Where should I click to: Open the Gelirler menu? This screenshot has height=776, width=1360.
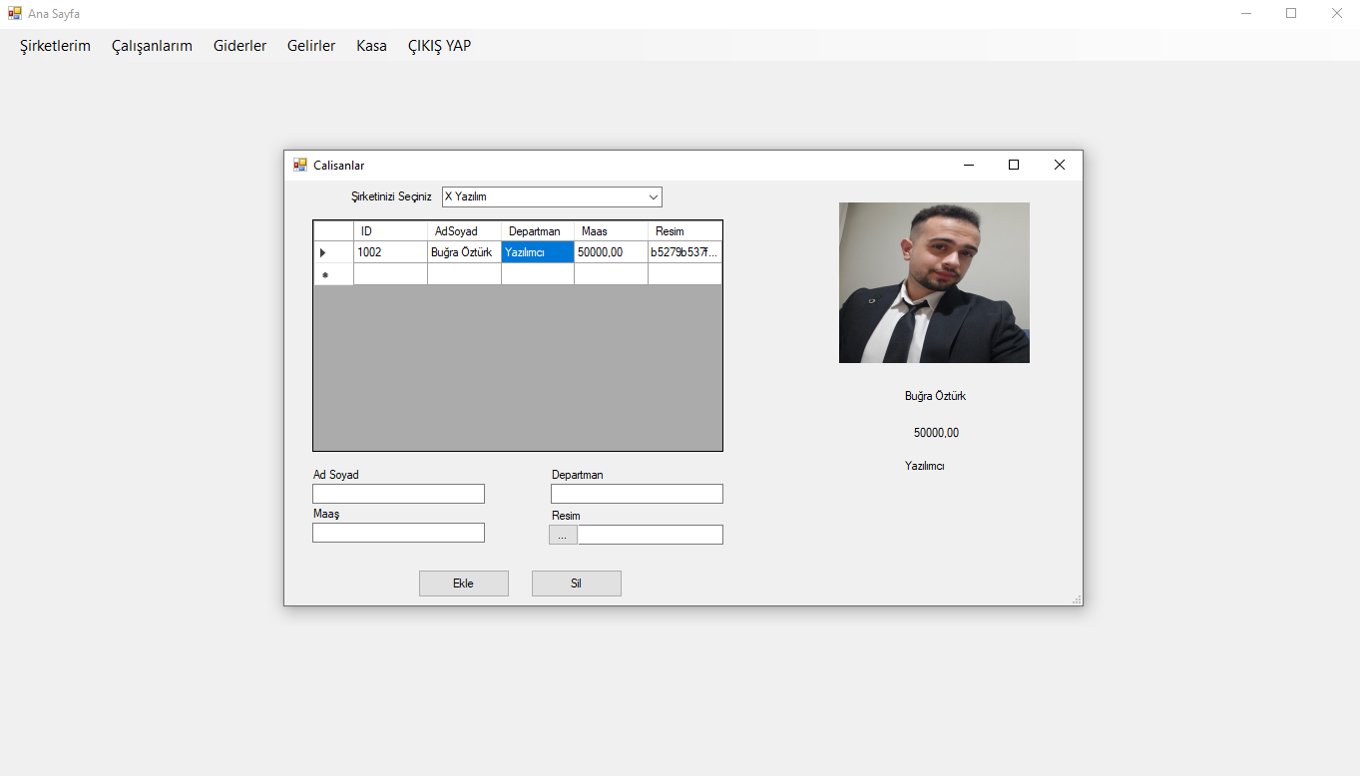(x=311, y=46)
